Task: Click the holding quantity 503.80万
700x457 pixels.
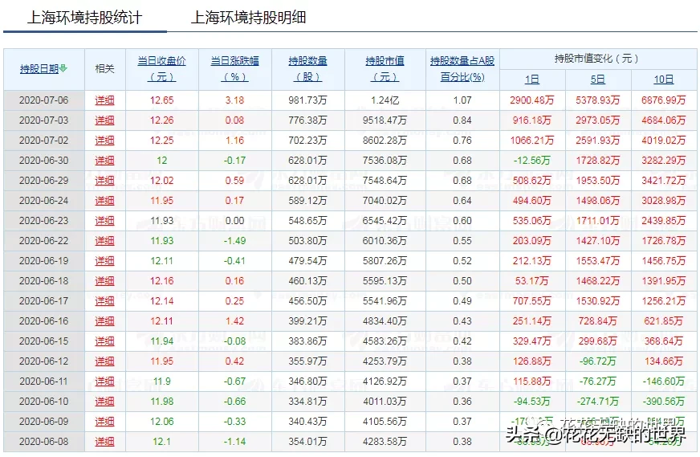Action: 307,241
